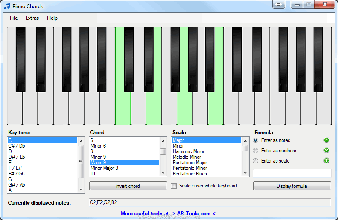Select the Minor 9 chord
Screen dimensions: 338x220
click(x=125, y=157)
